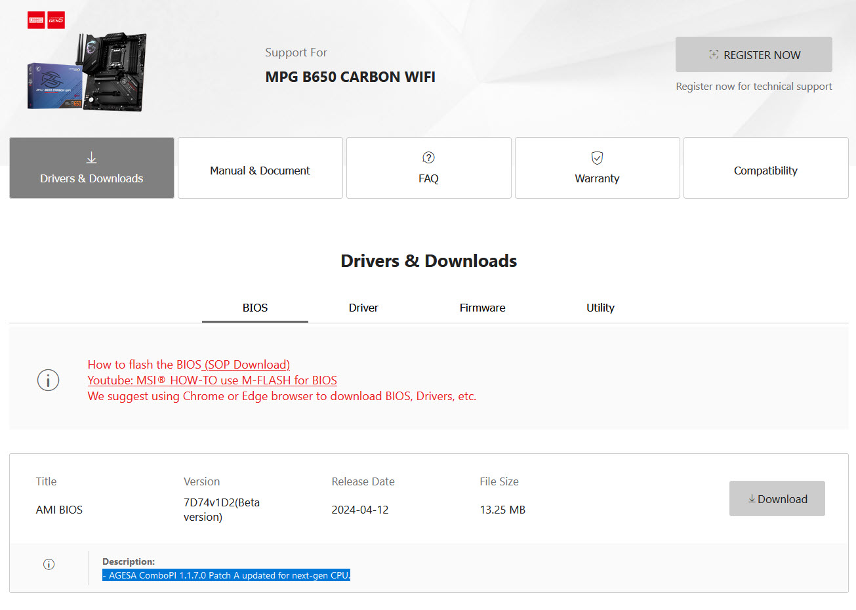Click the info icon next to Description
Screen dimensions: 856x610
pyautogui.click(x=49, y=564)
